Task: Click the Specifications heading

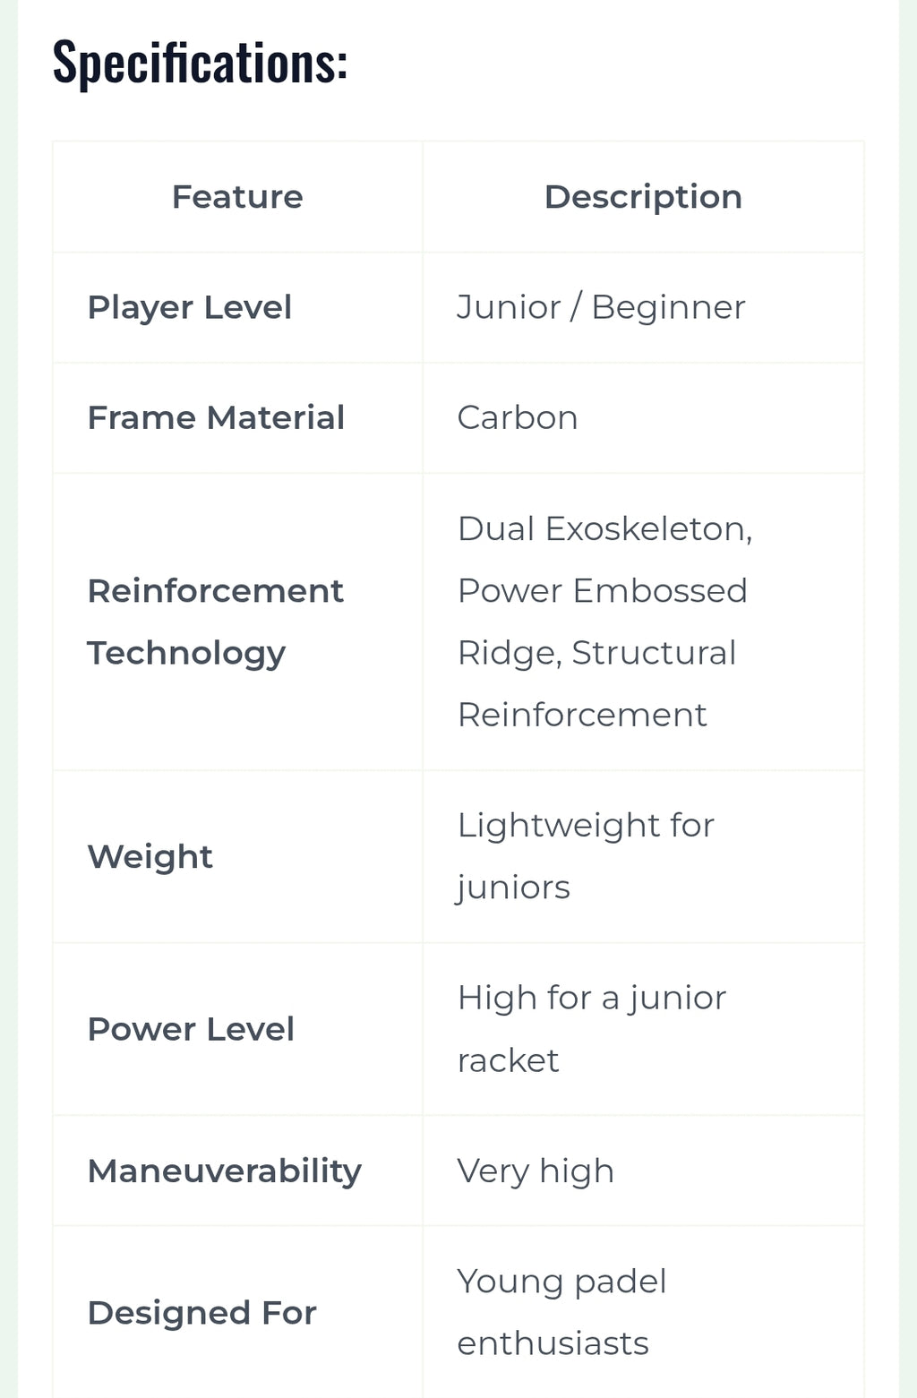Action: click(x=200, y=63)
